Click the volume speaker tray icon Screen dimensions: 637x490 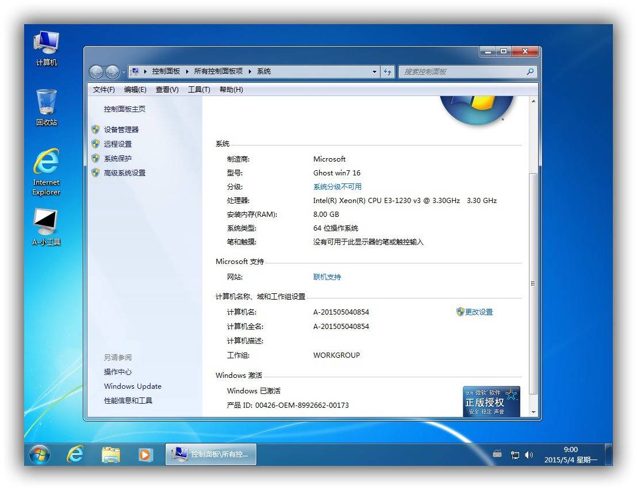coord(528,455)
